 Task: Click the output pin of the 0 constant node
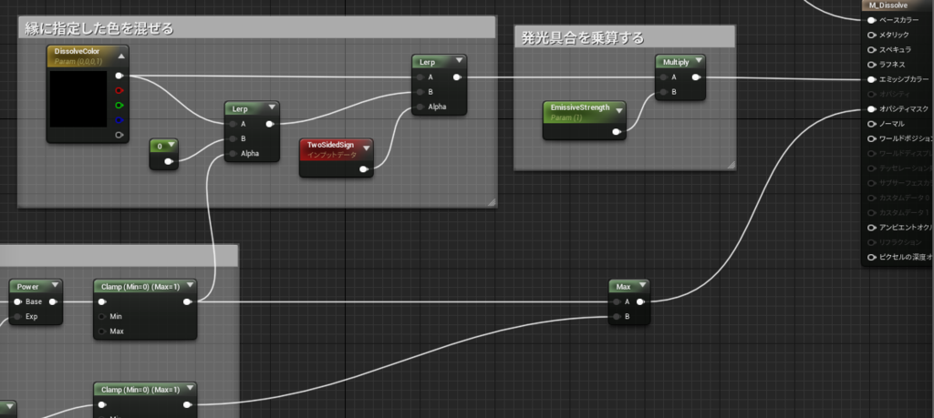pyautogui.click(x=169, y=161)
